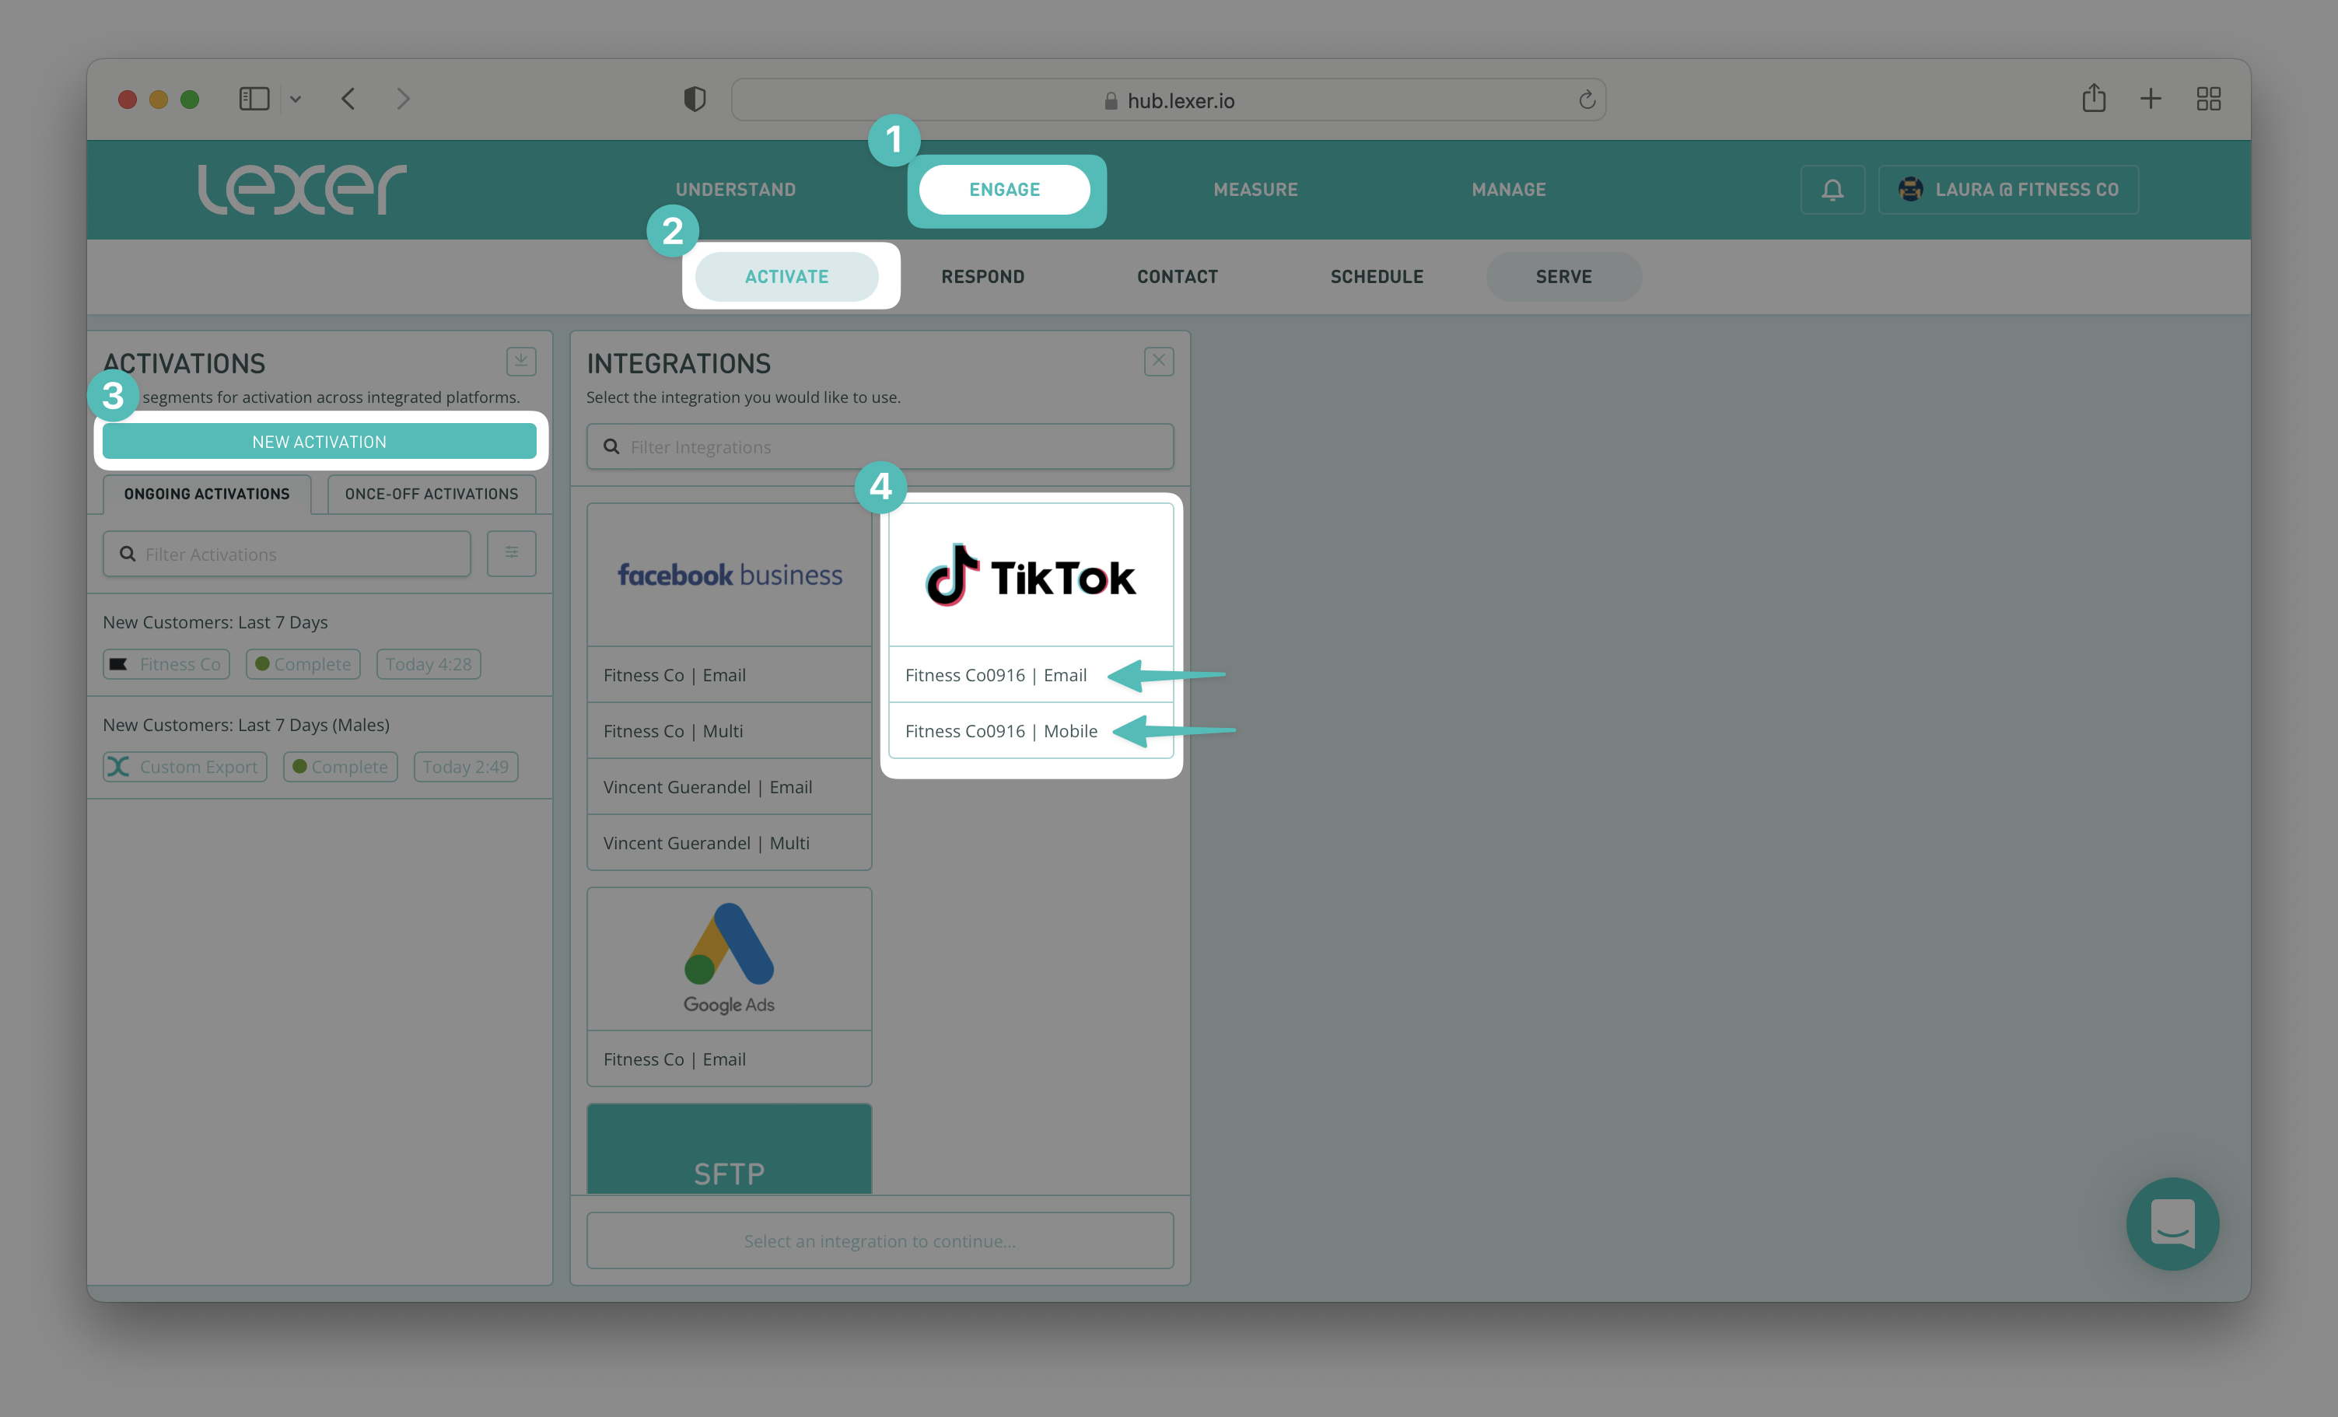Select Fitness Co0916 | Mobile TikTok option
This screenshot has height=1417, width=2338.
(1001, 731)
